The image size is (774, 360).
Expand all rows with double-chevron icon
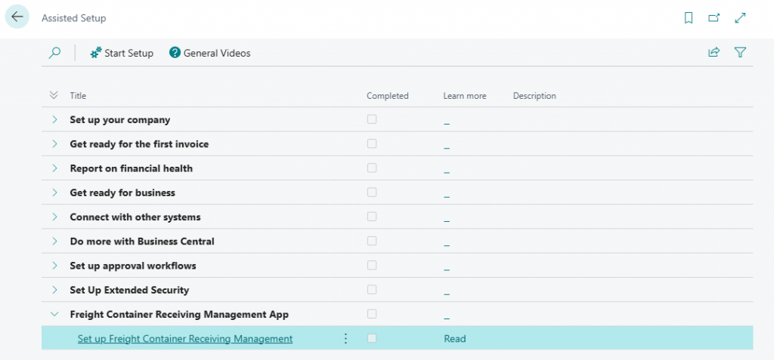(54, 95)
